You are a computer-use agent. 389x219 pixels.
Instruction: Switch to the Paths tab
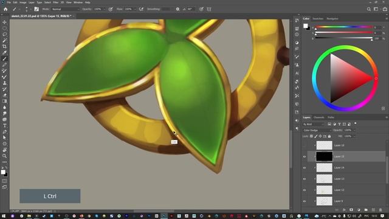[x=331, y=117]
